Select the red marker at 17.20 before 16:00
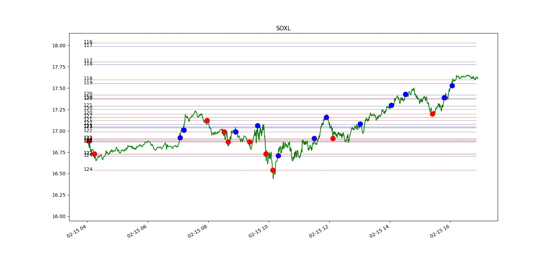Viewport: 553px width, 276px height. (432, 114)
